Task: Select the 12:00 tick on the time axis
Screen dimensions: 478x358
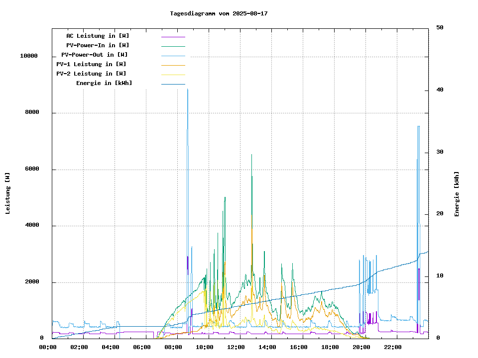Action: [x=236, y=347]
